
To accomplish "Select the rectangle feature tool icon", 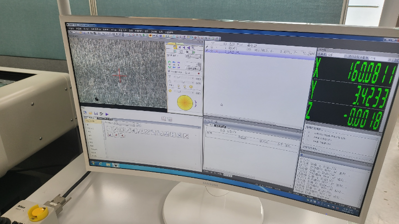I will [x=141, y=131].
